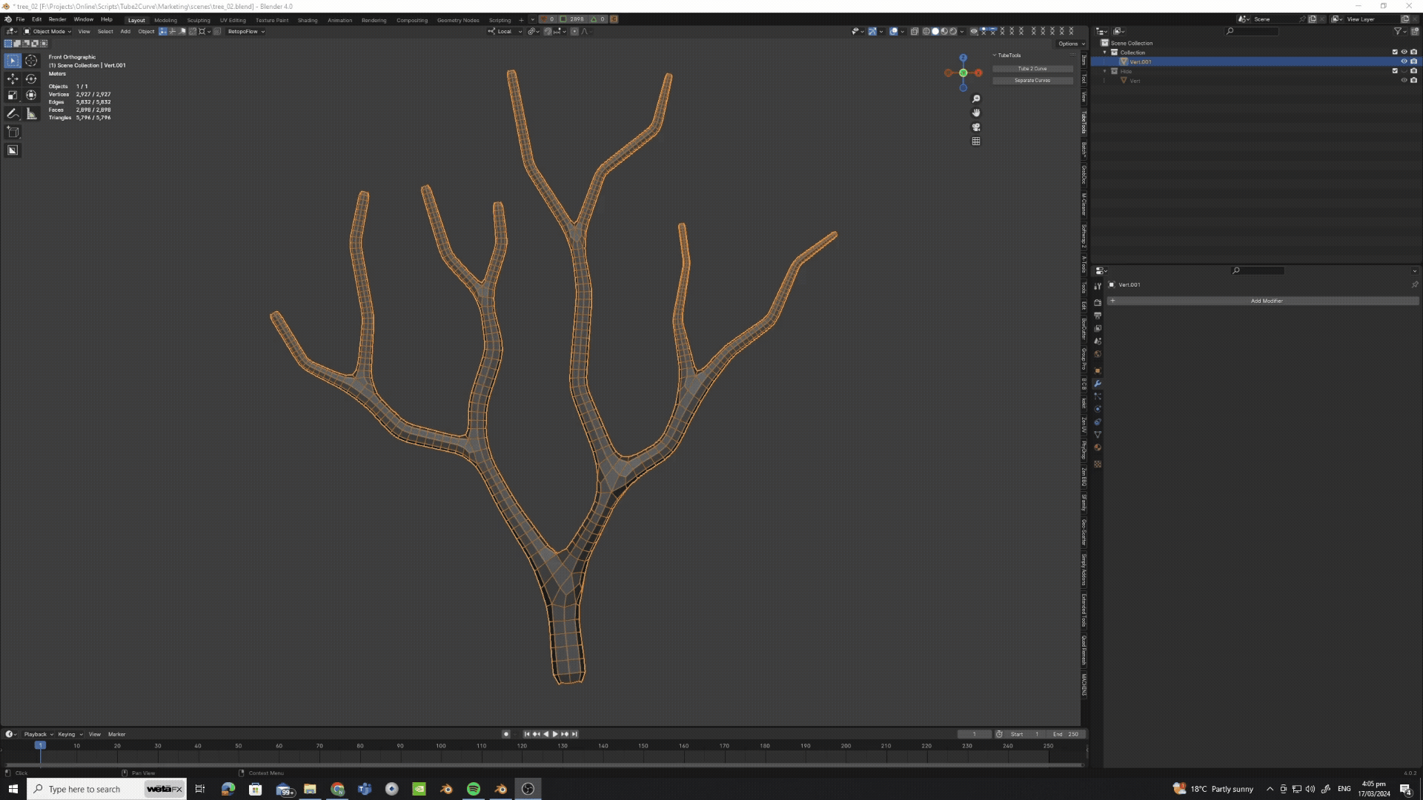Open the Local transform orientation dropdown
The height and width of the screenshot is (800, 1423).
pos(505,31)
